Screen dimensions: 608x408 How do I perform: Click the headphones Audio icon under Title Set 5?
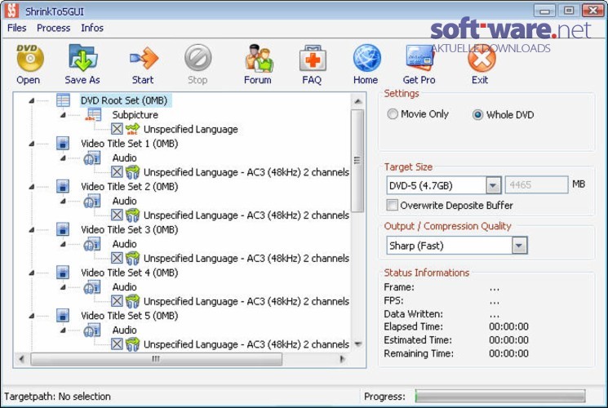click(x=92, y=330)
